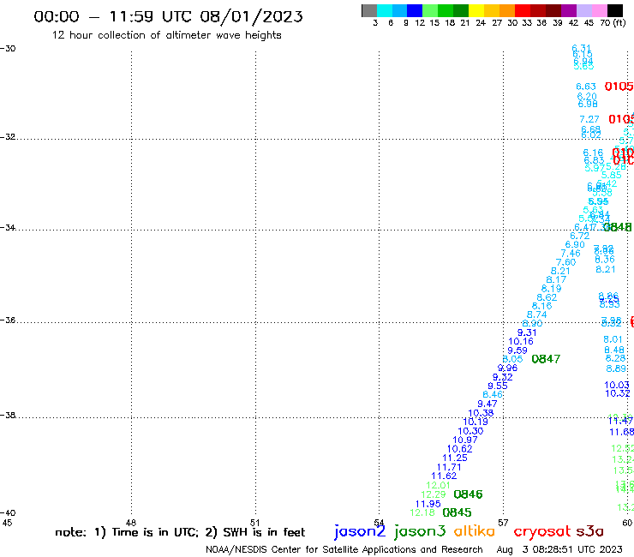Image resolution: width=634 pixels, height=557 pixels.
Task: Click the 8.01 wave height value
Action: pos(613,339)
